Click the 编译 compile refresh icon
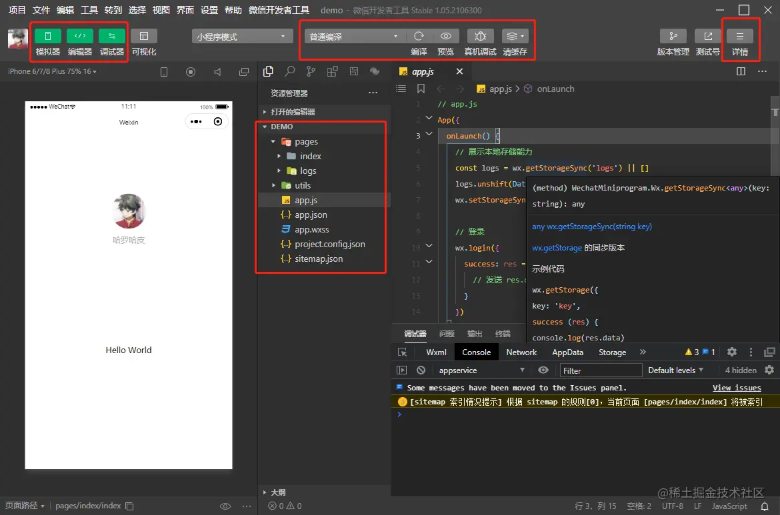This screenshot has height=515, width=780. [x=419, y=36]
